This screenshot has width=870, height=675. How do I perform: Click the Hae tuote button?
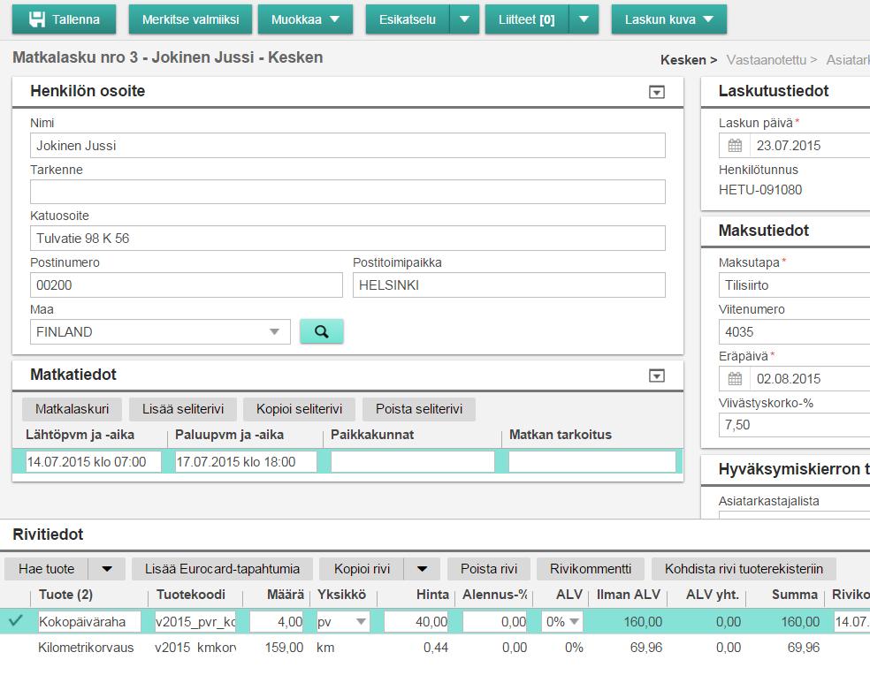point(46,568)
